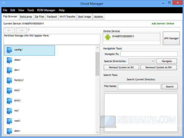Select the root/ folder name
The height and width of the screenshot is (138, 184).
coord(17,121)
